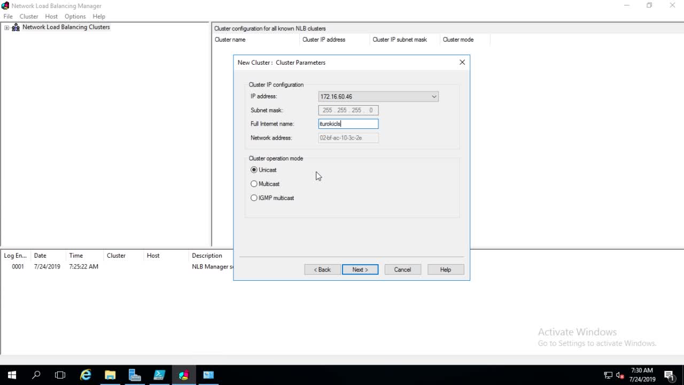
Task: Click the NLB Manager title bar icon
Action: pyautogui.click(x=5, y=6)
